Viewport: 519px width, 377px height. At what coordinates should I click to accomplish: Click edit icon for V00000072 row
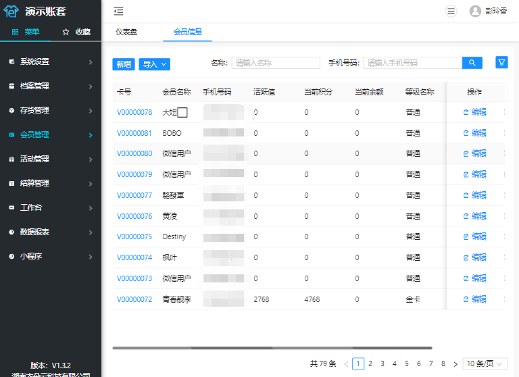[466, 299]
